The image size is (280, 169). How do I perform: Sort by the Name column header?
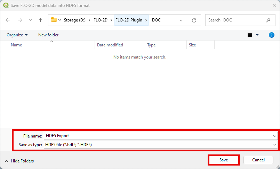16,45
